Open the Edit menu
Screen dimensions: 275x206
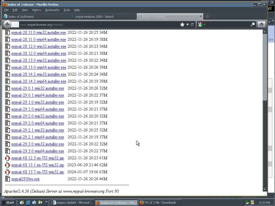pos(15,10)
